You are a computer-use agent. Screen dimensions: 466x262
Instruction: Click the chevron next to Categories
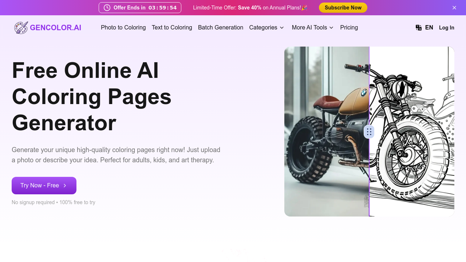[282, 28]
